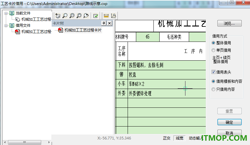Click the green checkmark toolbar icon

coord(96,16)
